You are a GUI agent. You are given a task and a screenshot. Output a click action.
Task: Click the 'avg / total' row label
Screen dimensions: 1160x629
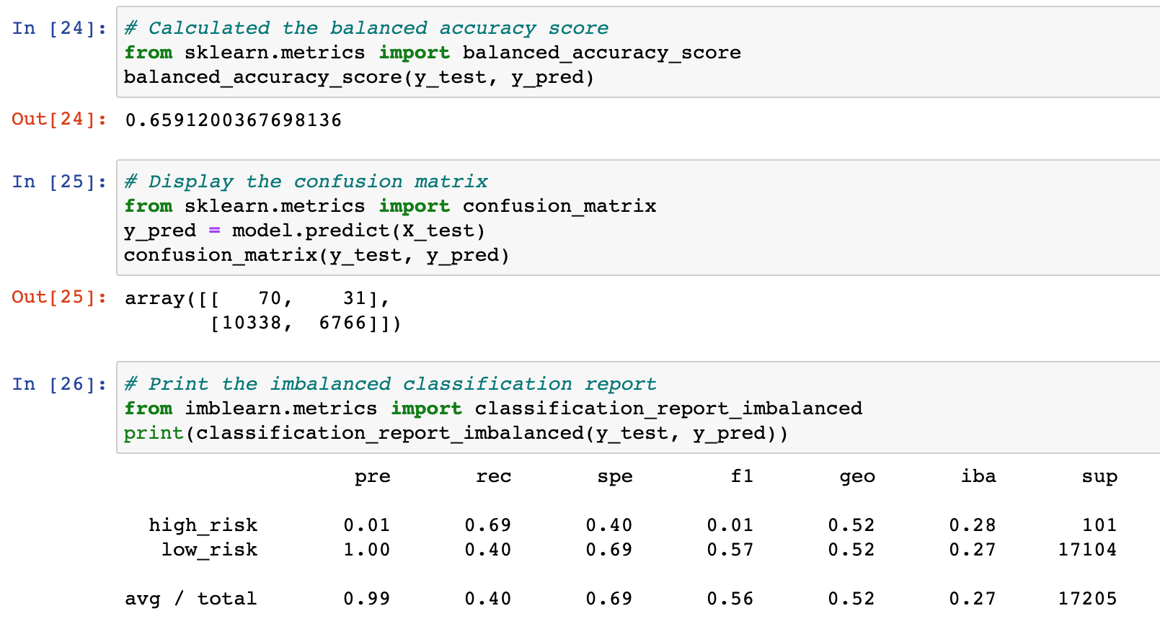(x=191, y=599)
